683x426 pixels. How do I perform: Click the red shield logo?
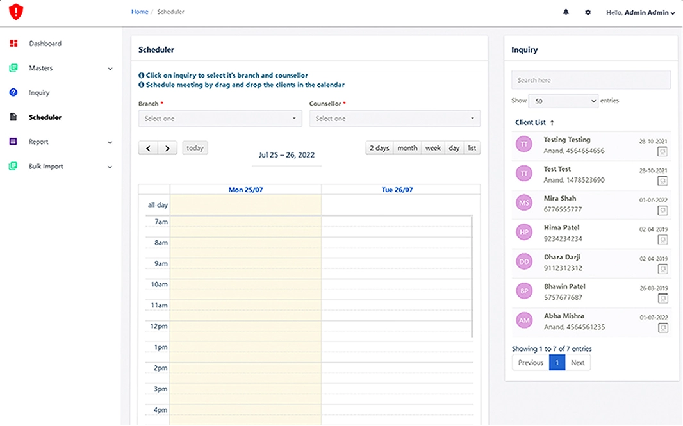[15, 12]
